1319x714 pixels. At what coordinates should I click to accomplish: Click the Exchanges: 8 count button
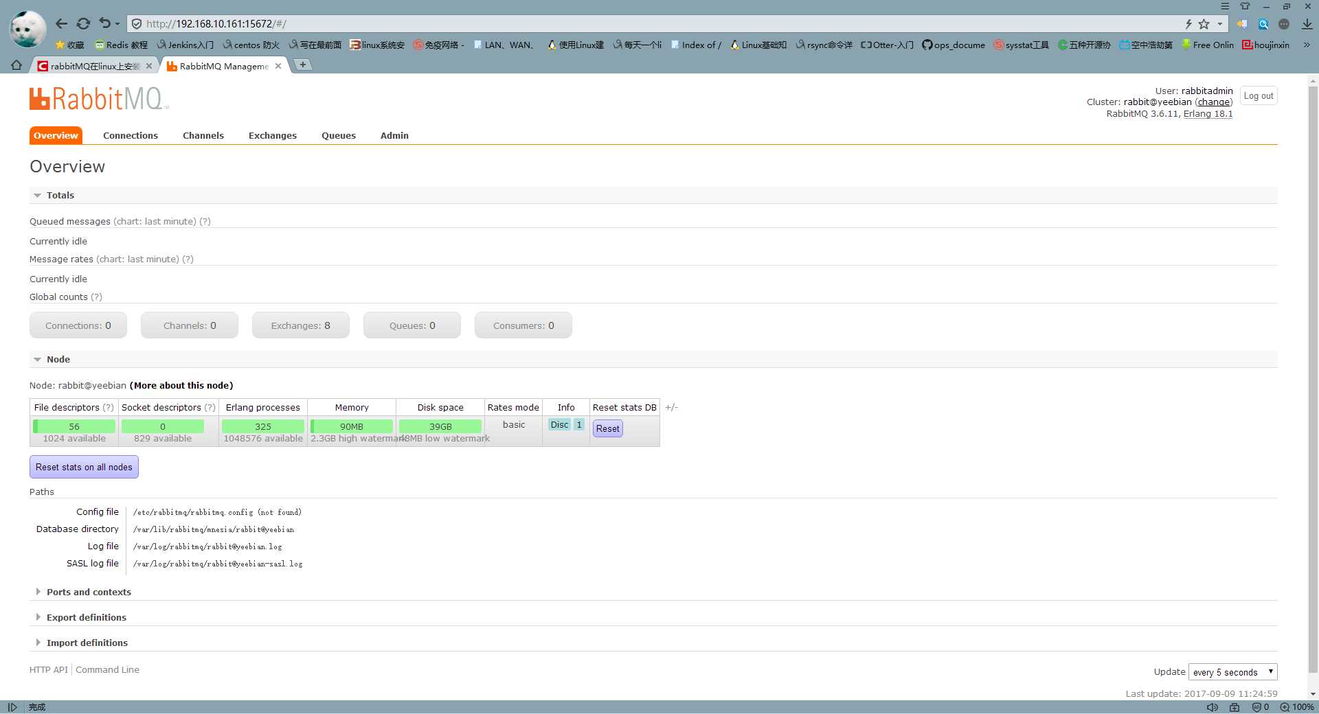click(x=301, y=325)
